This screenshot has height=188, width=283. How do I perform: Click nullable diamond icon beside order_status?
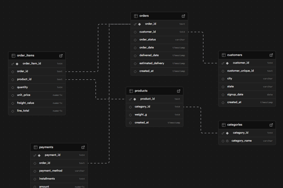(135, 40)
